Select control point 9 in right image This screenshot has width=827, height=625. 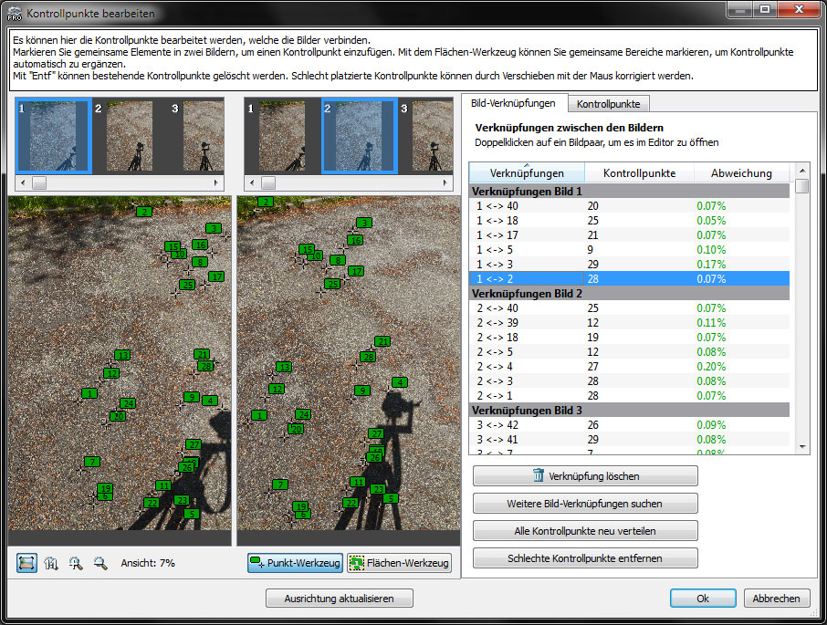[361, 391]
